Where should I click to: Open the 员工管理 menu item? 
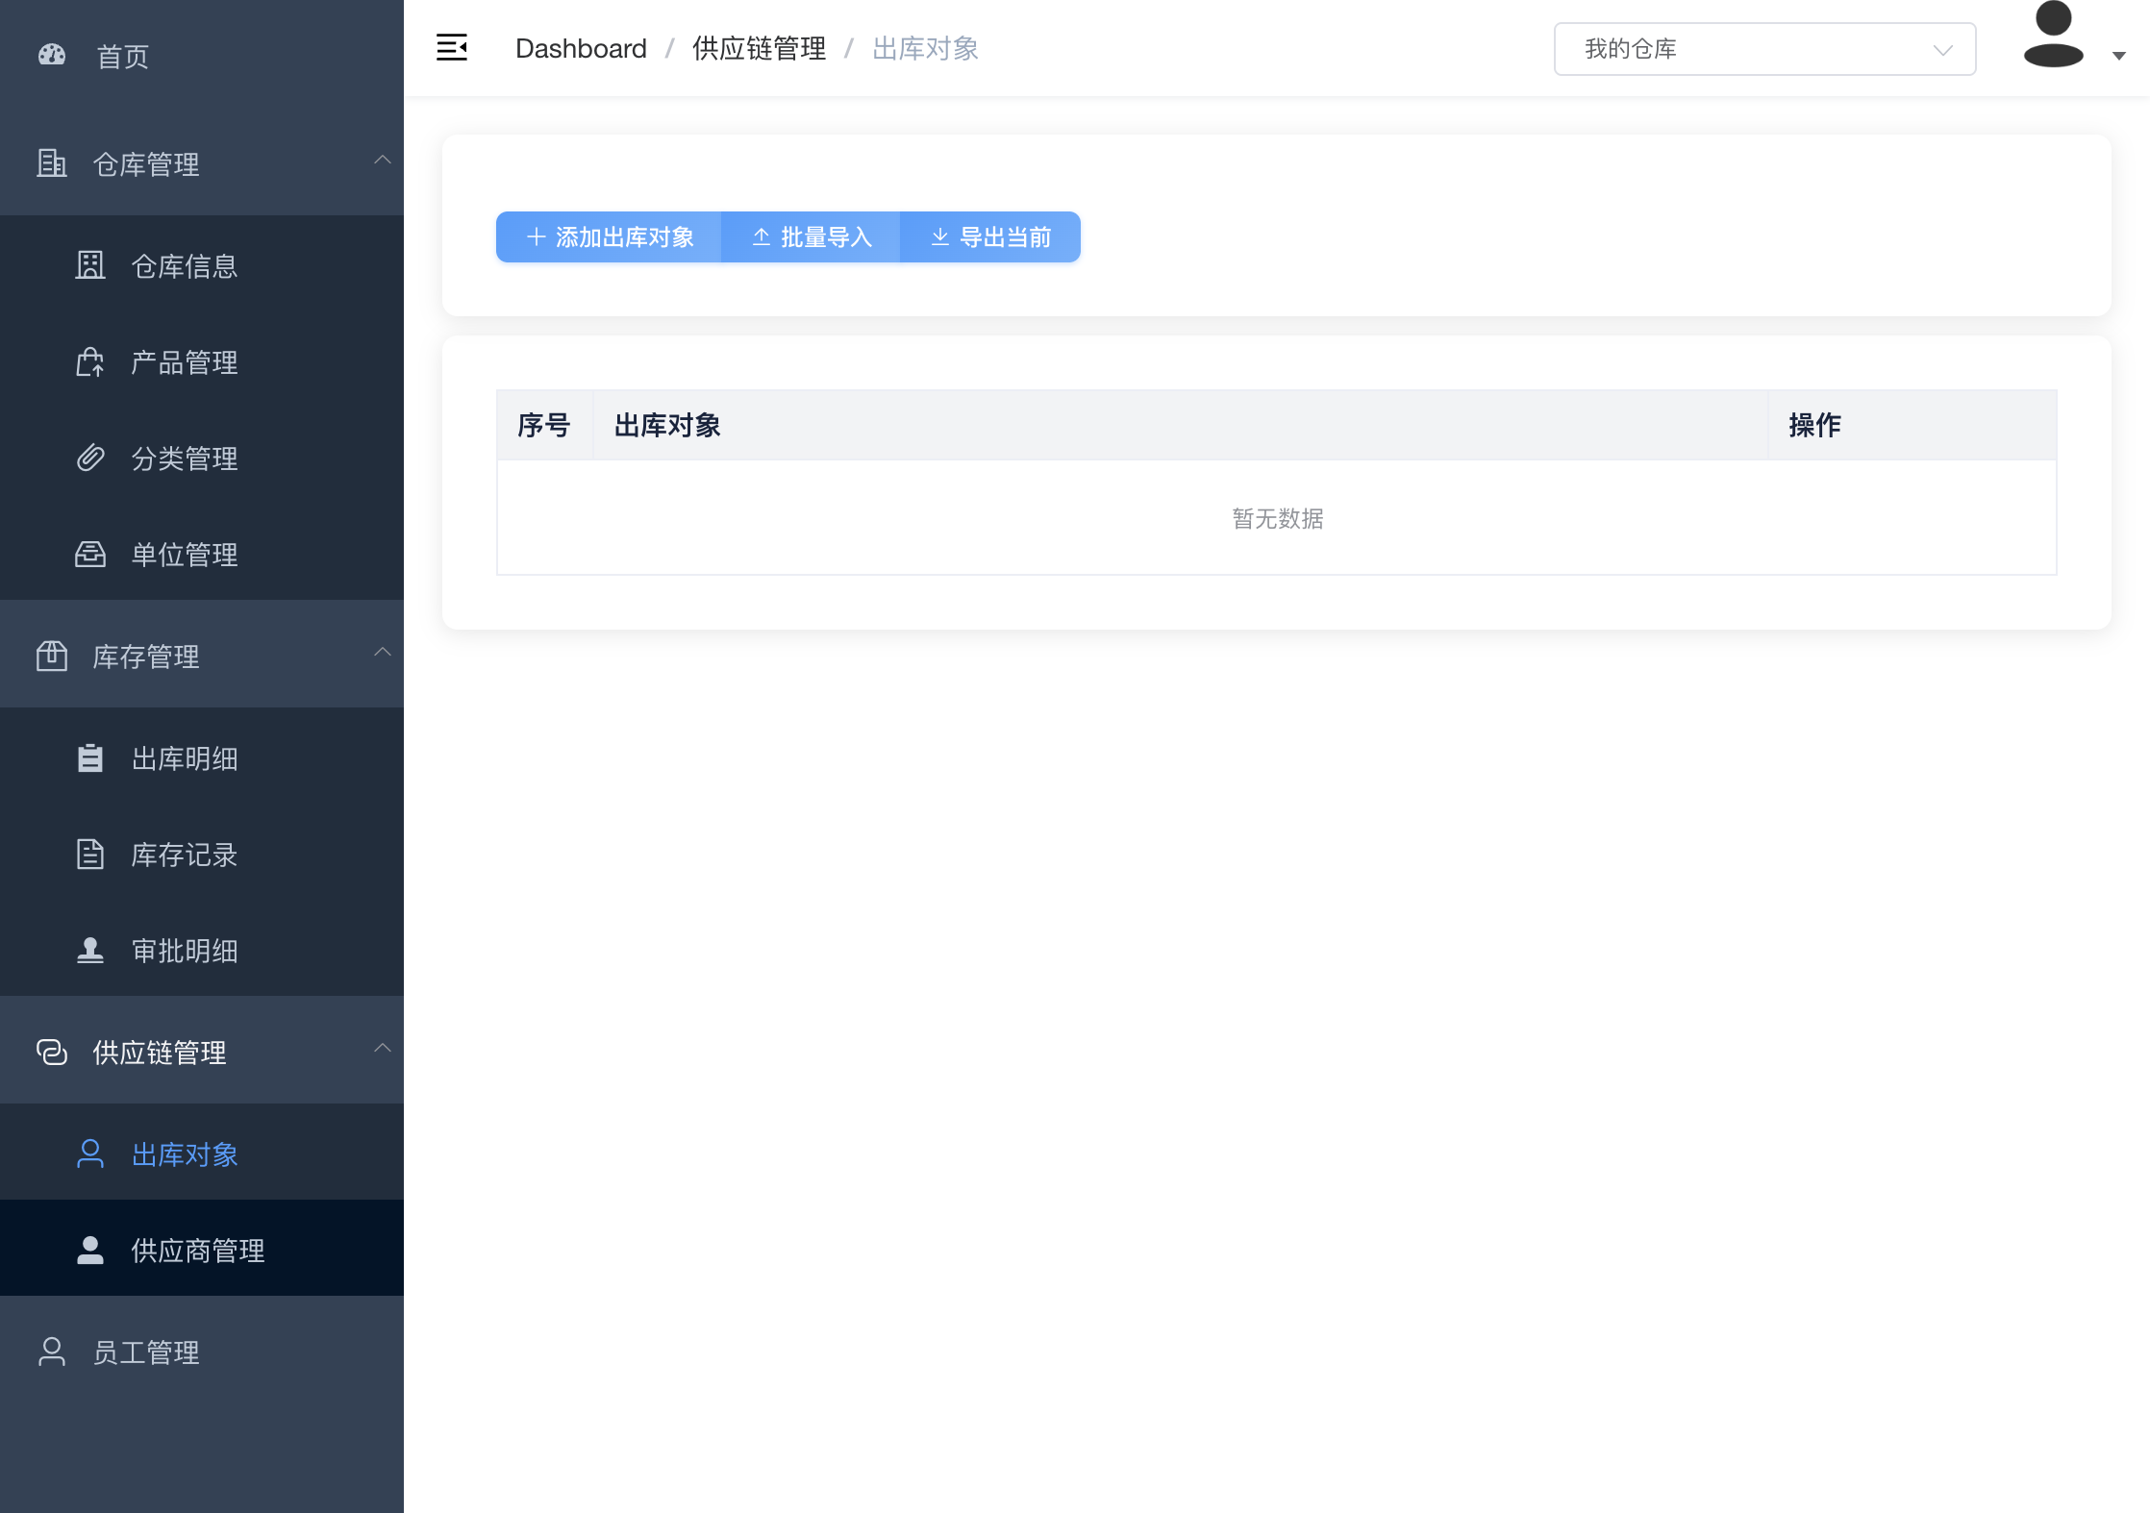pyautogui.click(x=146, y=1352)
